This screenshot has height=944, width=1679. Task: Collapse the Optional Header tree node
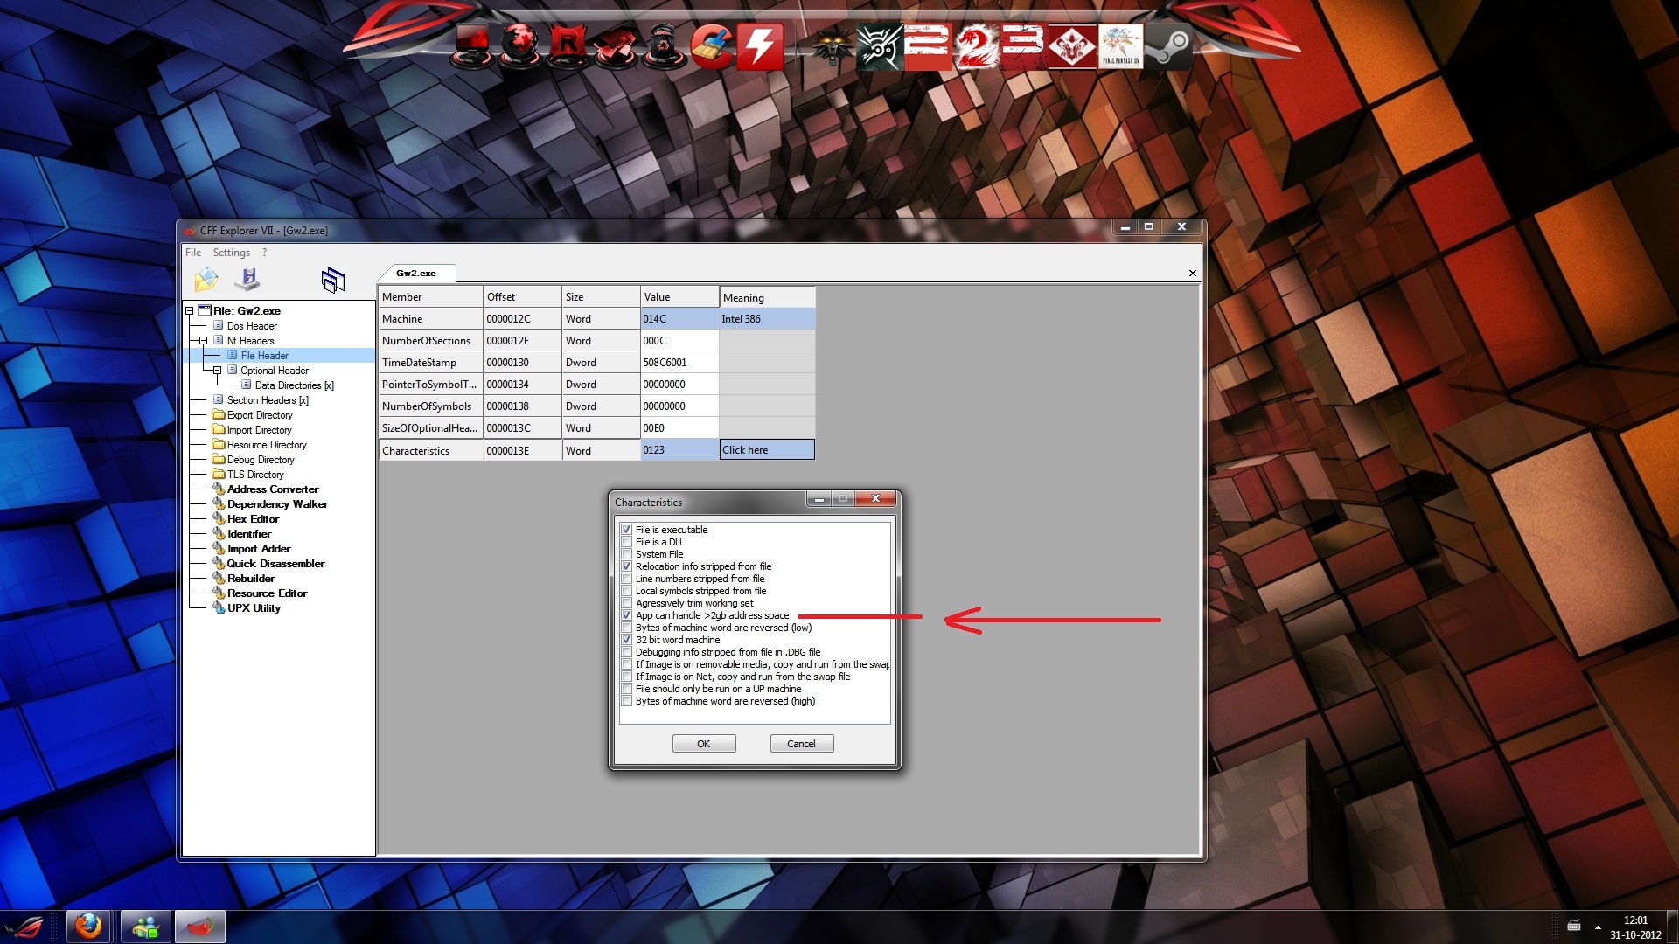tap(217, 371)
